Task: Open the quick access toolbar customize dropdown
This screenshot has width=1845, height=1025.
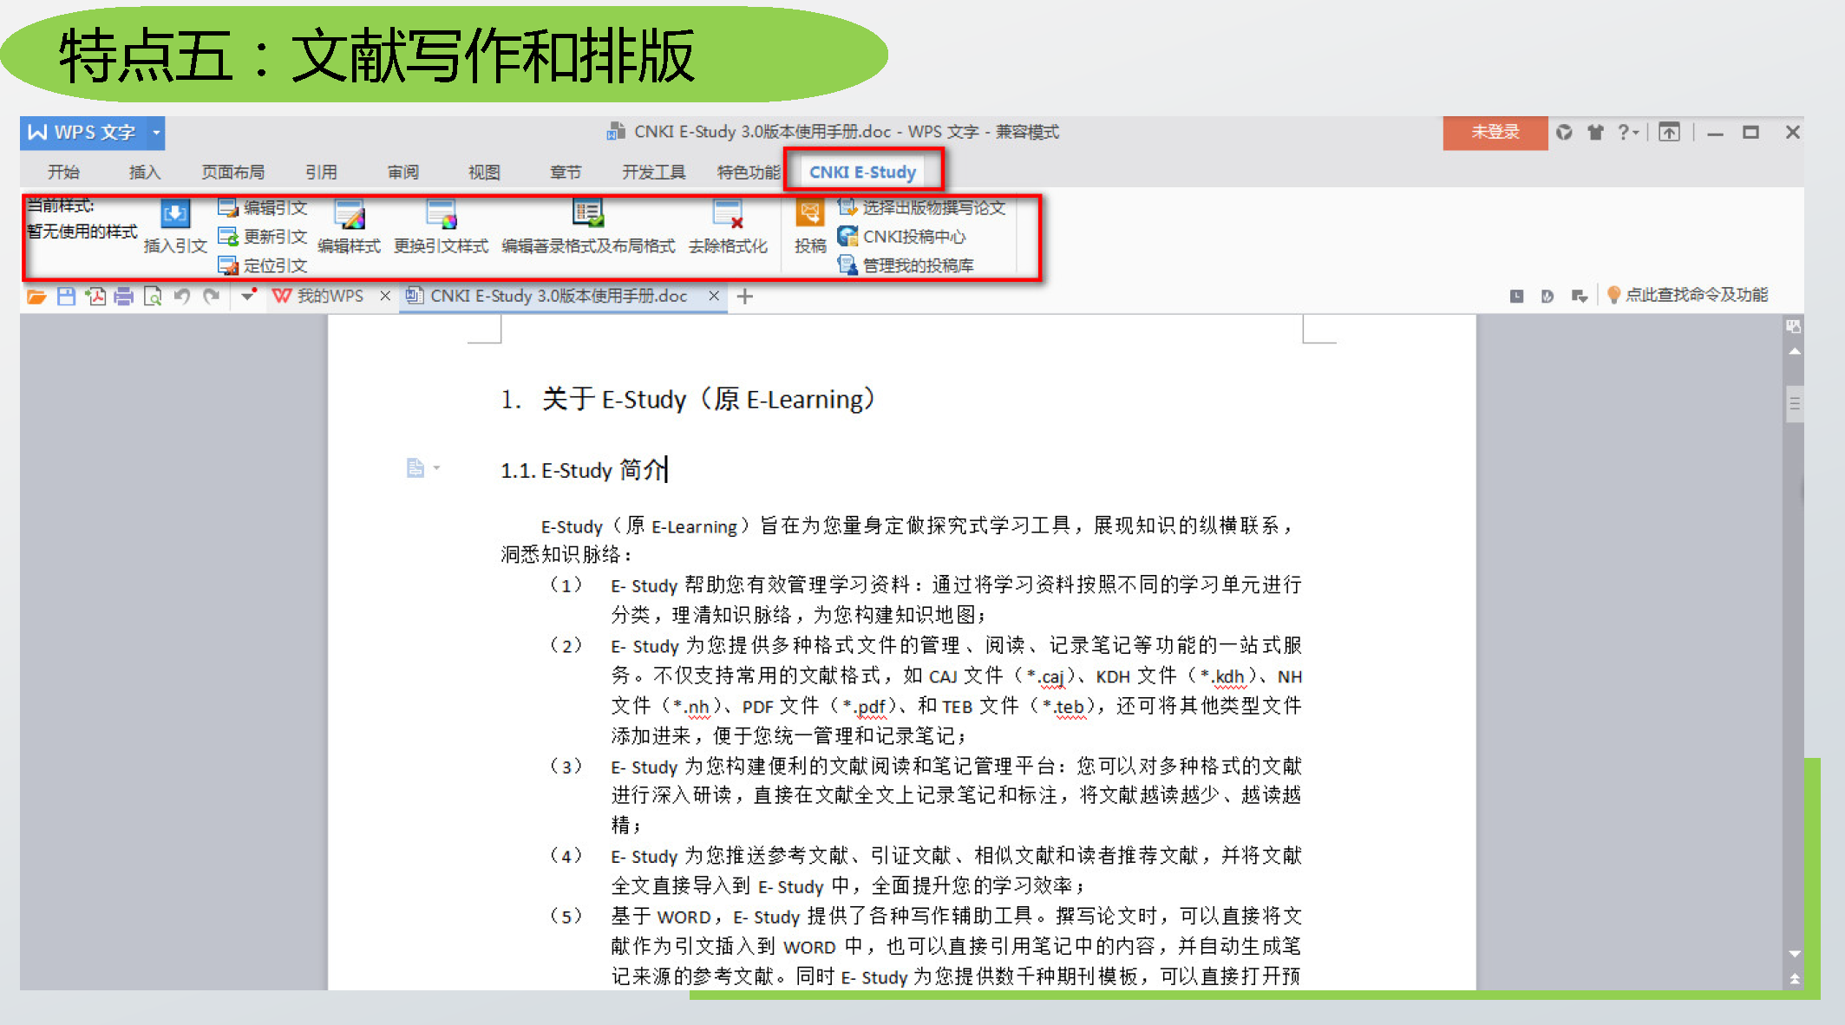Action: [x=247, y=297]
